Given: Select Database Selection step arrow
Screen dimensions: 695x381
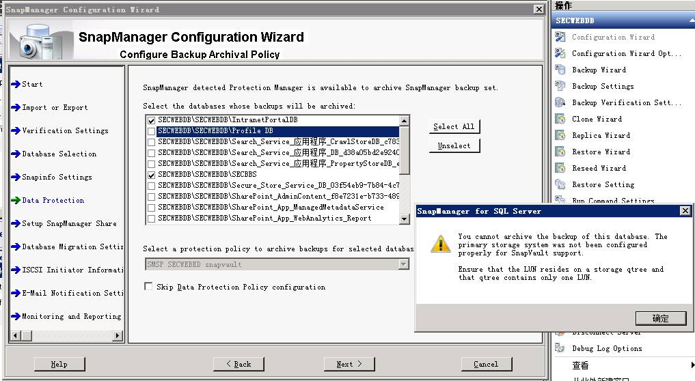Looking at the screenshot, I should click(x=16, y=154).
